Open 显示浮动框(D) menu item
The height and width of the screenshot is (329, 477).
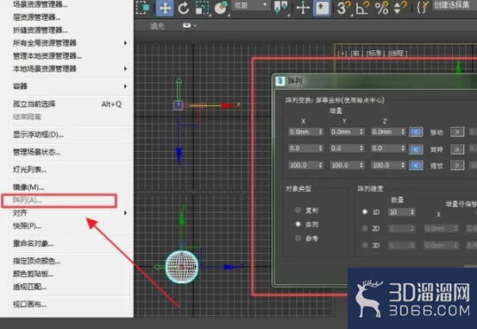(x=38, y=135)
